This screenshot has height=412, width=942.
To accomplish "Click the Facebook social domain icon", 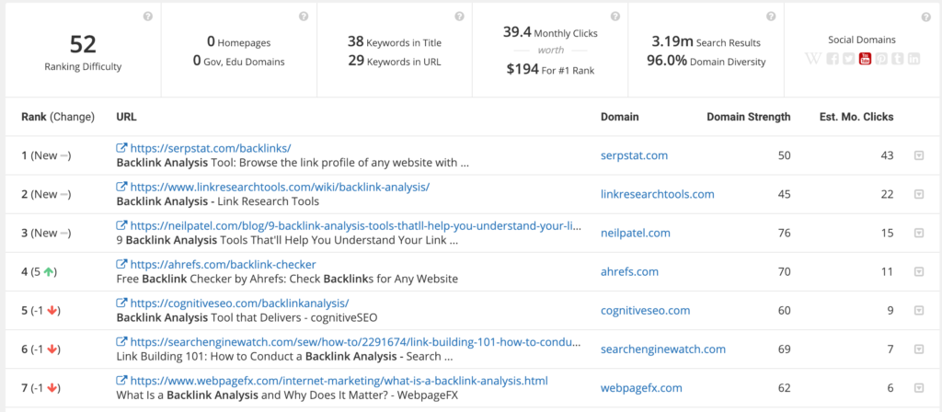I will (x=833, y=59).
